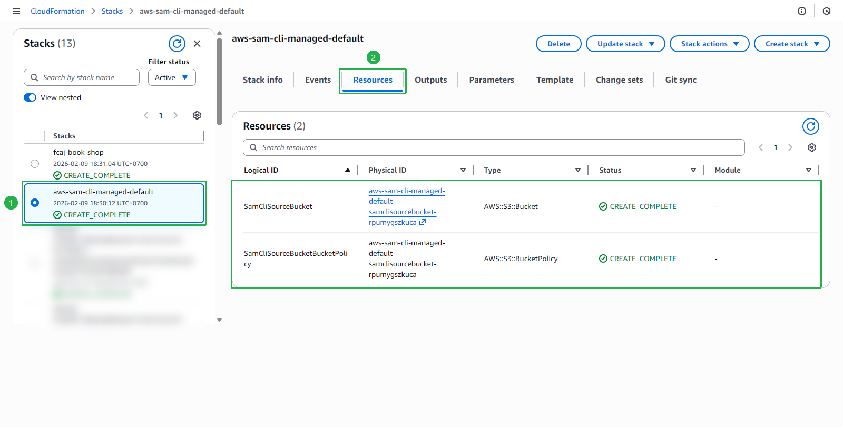Expand the Stack actions dropdown
Screen dimensions: 843x427
pyautogui.click(x=709, y=44)
